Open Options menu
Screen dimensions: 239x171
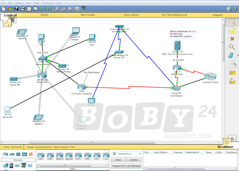tap(19, 3)
